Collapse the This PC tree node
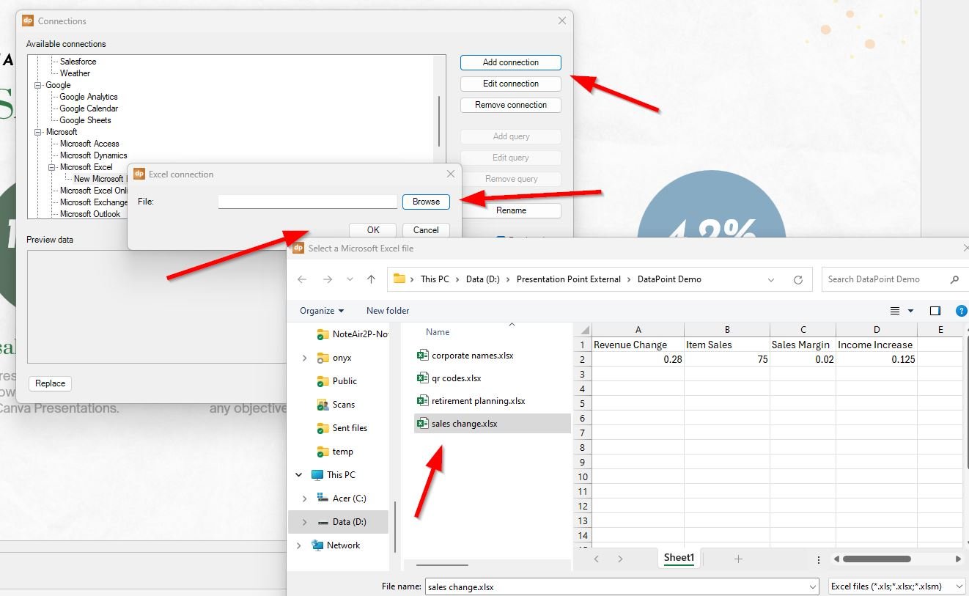The width and height of the screenshot is (969, 596). click(x=299, y=475)
